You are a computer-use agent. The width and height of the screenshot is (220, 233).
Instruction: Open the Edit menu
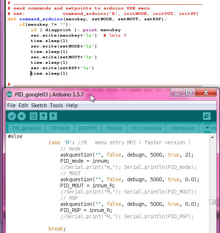coord(23,105)
